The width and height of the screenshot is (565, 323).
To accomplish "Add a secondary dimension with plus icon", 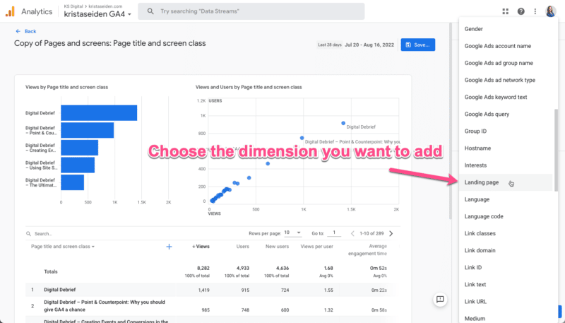I will (x=169, y=247).
